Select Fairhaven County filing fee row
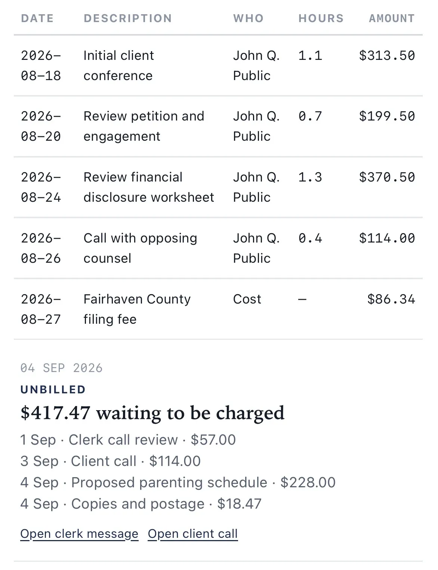 pyautogui.click(x=218, y=309)
